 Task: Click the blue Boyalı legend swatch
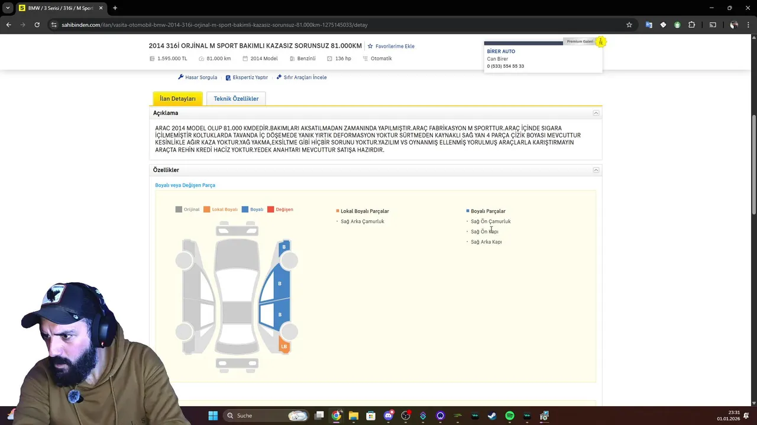pyautogui.click(x=245, y=210)
